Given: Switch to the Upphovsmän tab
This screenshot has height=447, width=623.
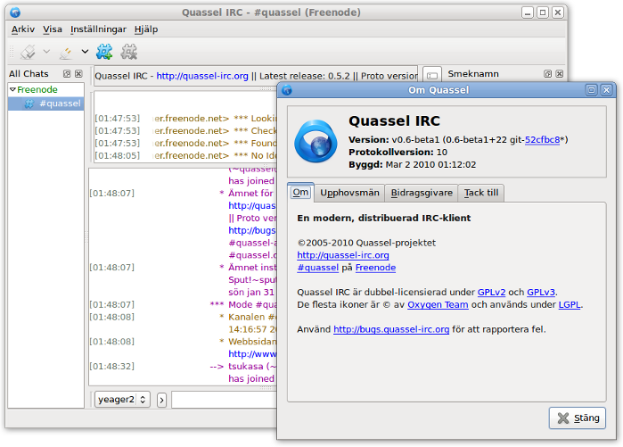Looking at the screenshot, I should point(349,194).
